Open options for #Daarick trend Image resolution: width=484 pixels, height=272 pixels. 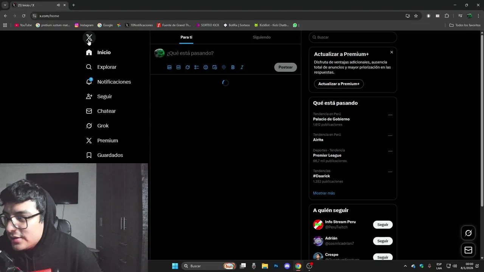390,172
